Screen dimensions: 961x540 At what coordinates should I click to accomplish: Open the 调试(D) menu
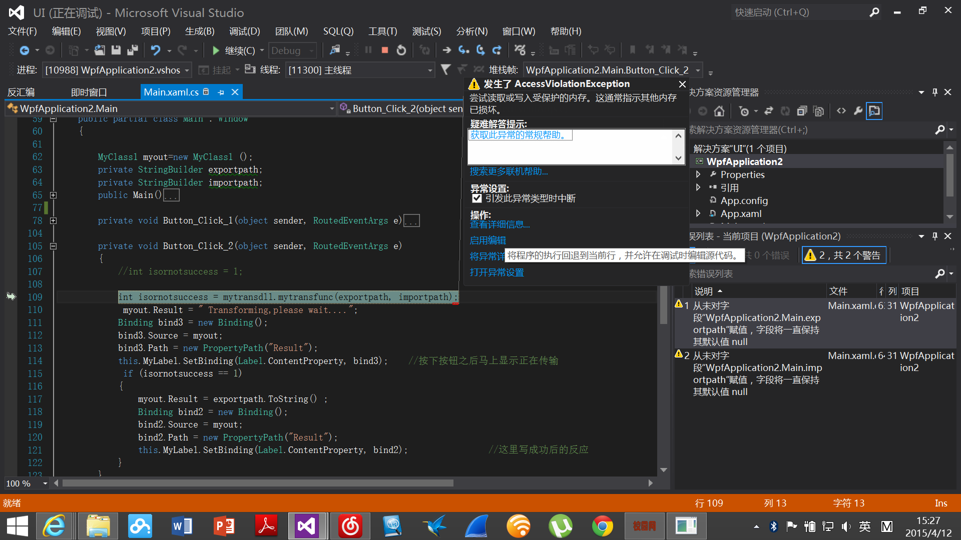pyautogui.click(x=244, y=31)
